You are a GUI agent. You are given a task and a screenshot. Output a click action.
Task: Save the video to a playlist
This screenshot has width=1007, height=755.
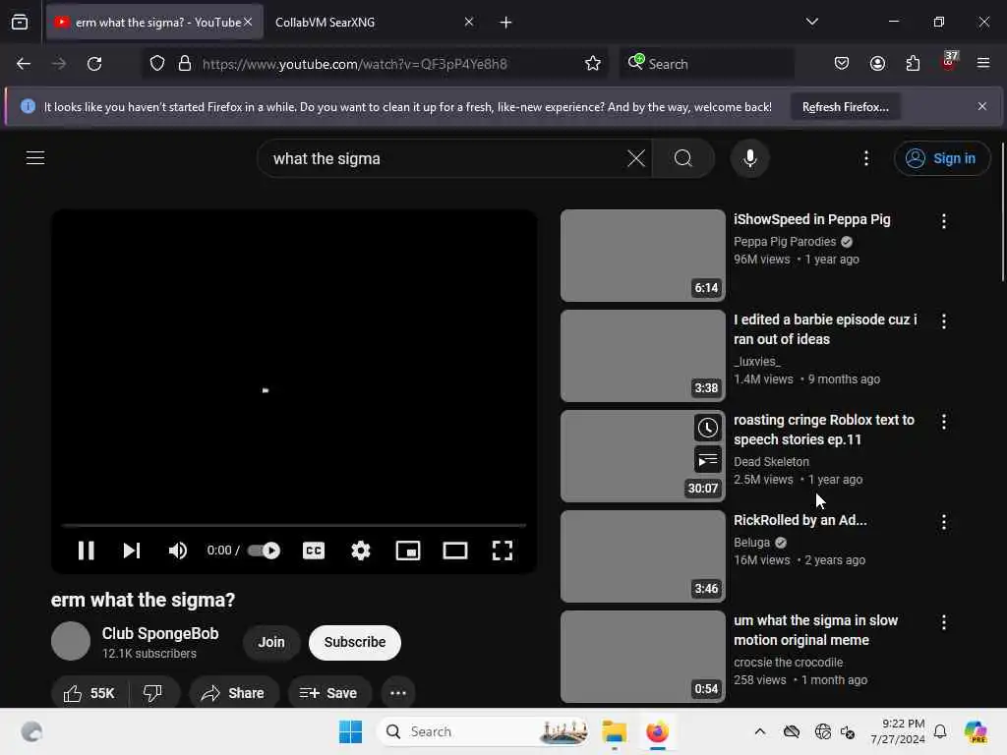tap(328, 693)
